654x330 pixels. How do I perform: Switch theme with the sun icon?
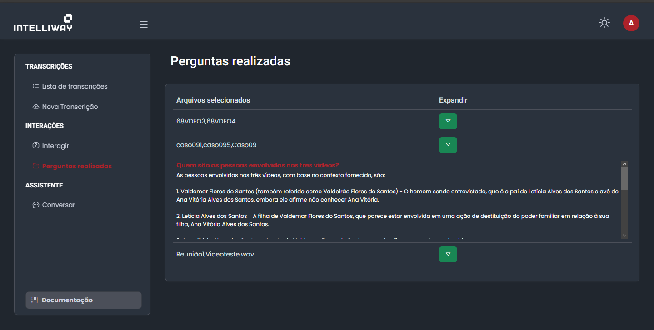point(604,23)
